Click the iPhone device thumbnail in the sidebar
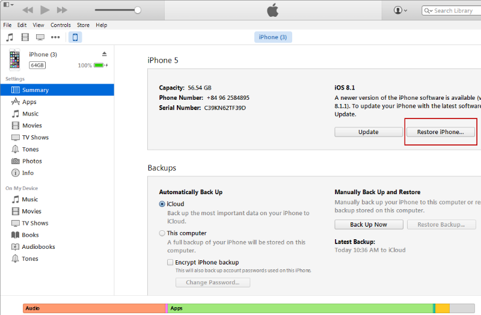This screenshot has width=481, height=315. click(14, 60)
